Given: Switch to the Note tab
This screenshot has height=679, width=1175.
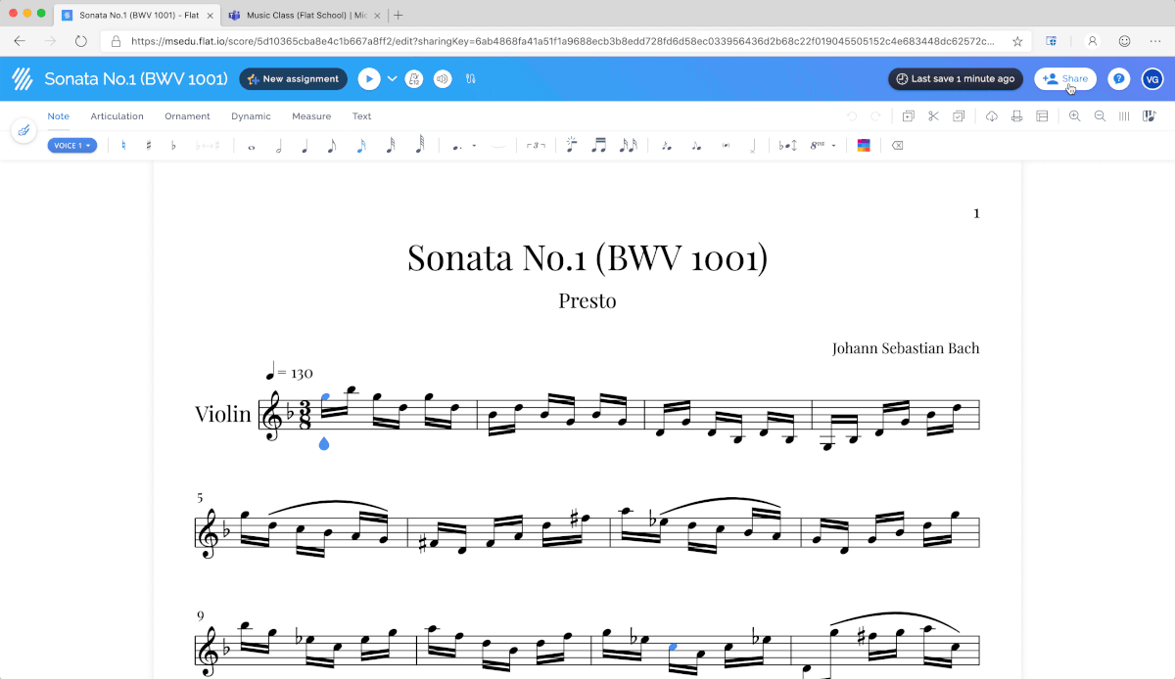Looking at the screenshot, I should [59, 116].
